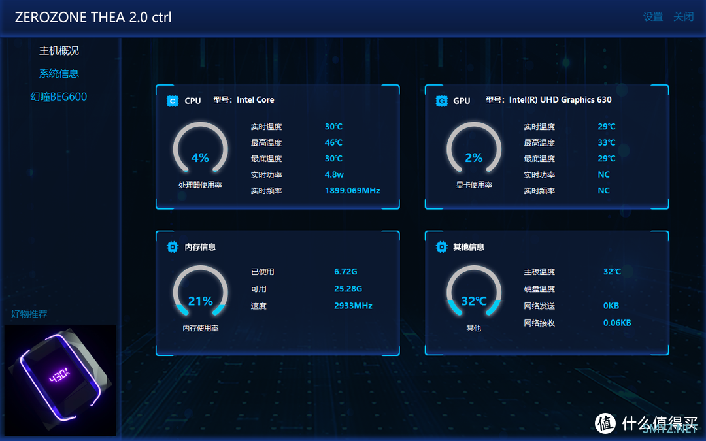
Task: Click the GPU 实时频率 value NC
Action: coord(604,191)
